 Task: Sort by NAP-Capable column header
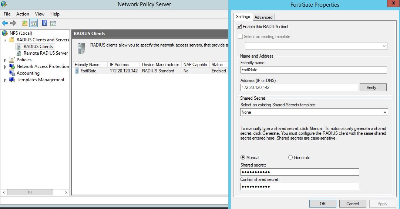pos(195,64)
